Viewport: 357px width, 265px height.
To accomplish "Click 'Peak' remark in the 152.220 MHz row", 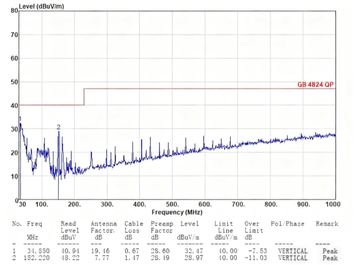I will pyautogui.click(x=330, y=258).
